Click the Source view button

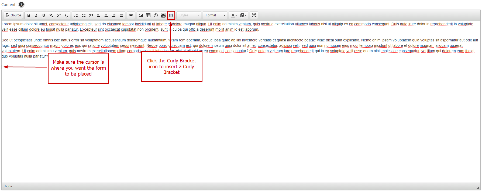click(13, 15)
